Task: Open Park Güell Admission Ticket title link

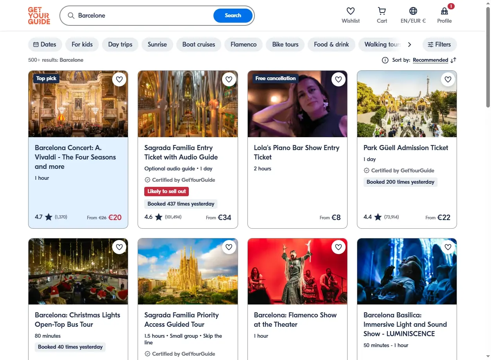Action: (406, 148)
